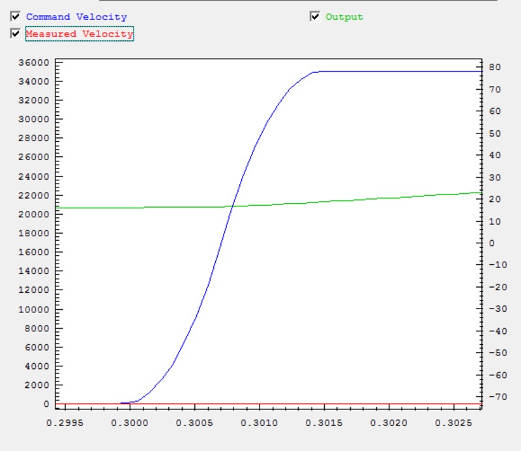Select the 0.2995 time axis label
Screen dimensions: 521x451
point(65,423)
